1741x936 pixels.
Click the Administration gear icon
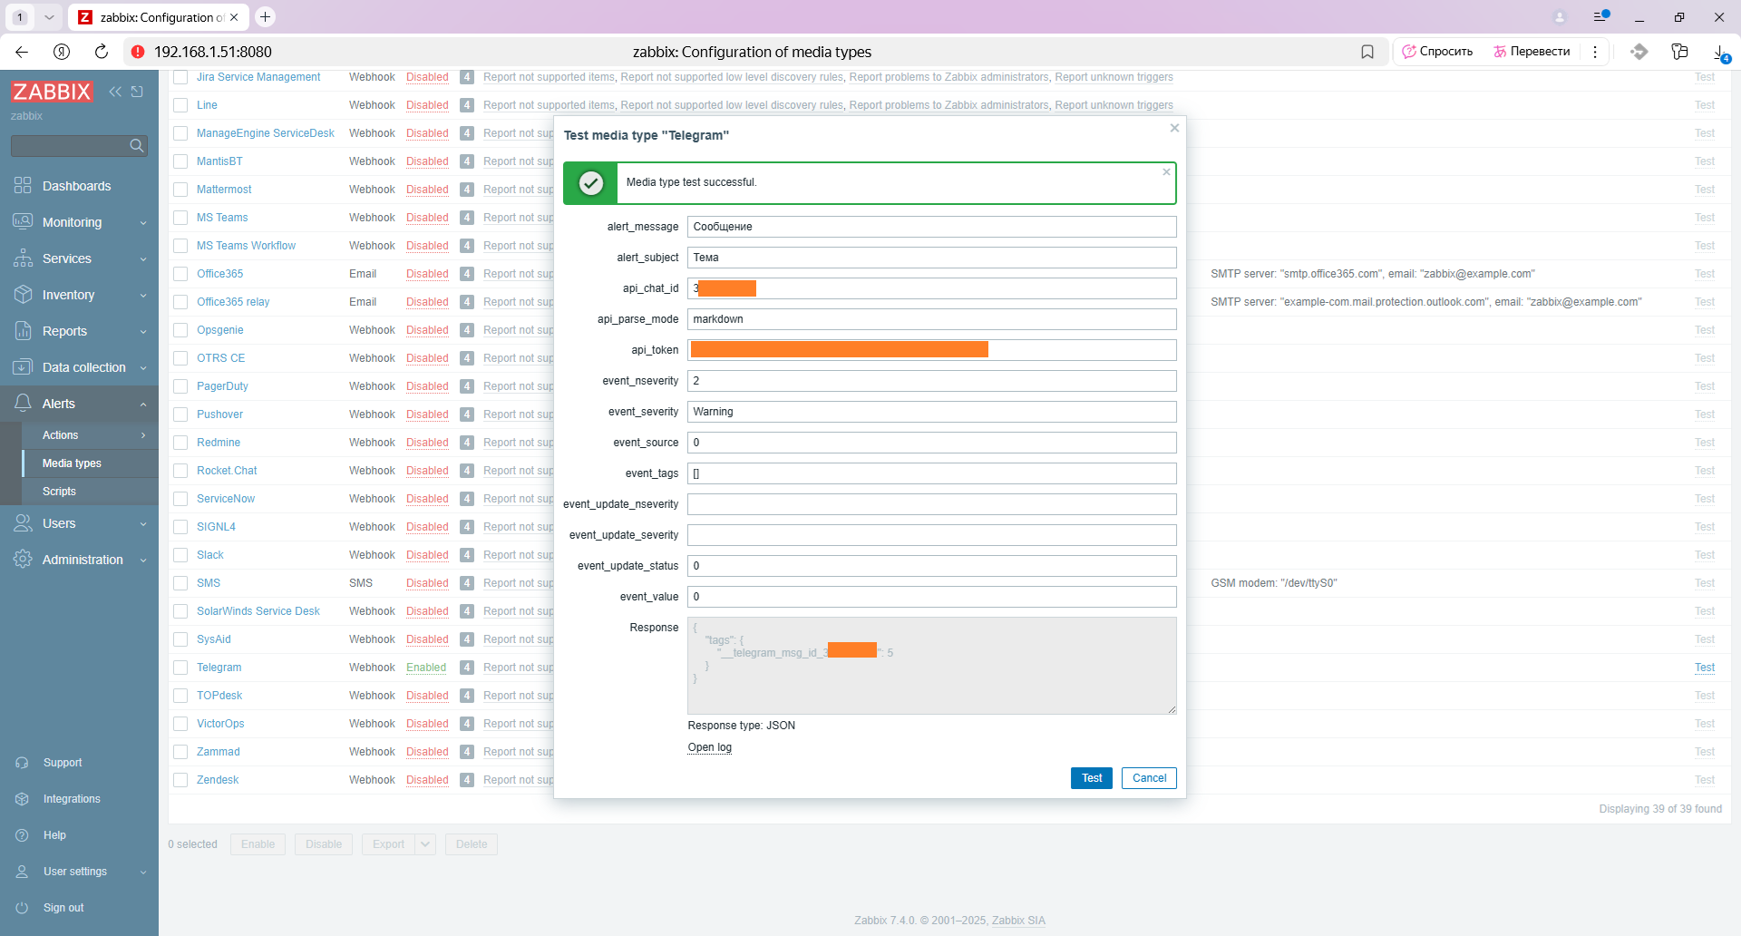pos(23,559)
